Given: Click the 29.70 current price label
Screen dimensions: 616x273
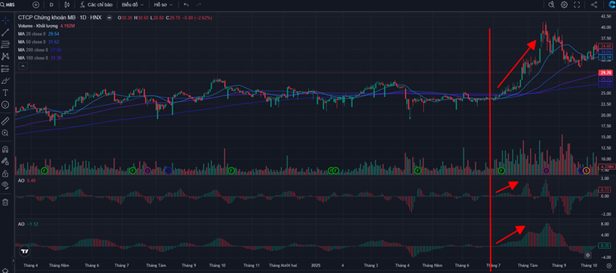Looking at the screenshot, I should pyautogui.click(x=606, y=73).
